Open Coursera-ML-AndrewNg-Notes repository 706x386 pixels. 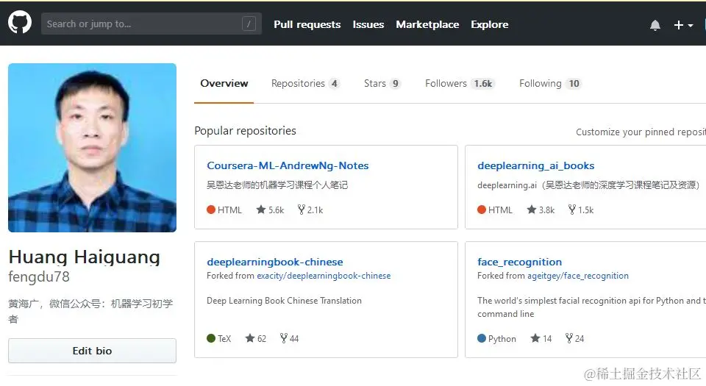pos(288,165)
